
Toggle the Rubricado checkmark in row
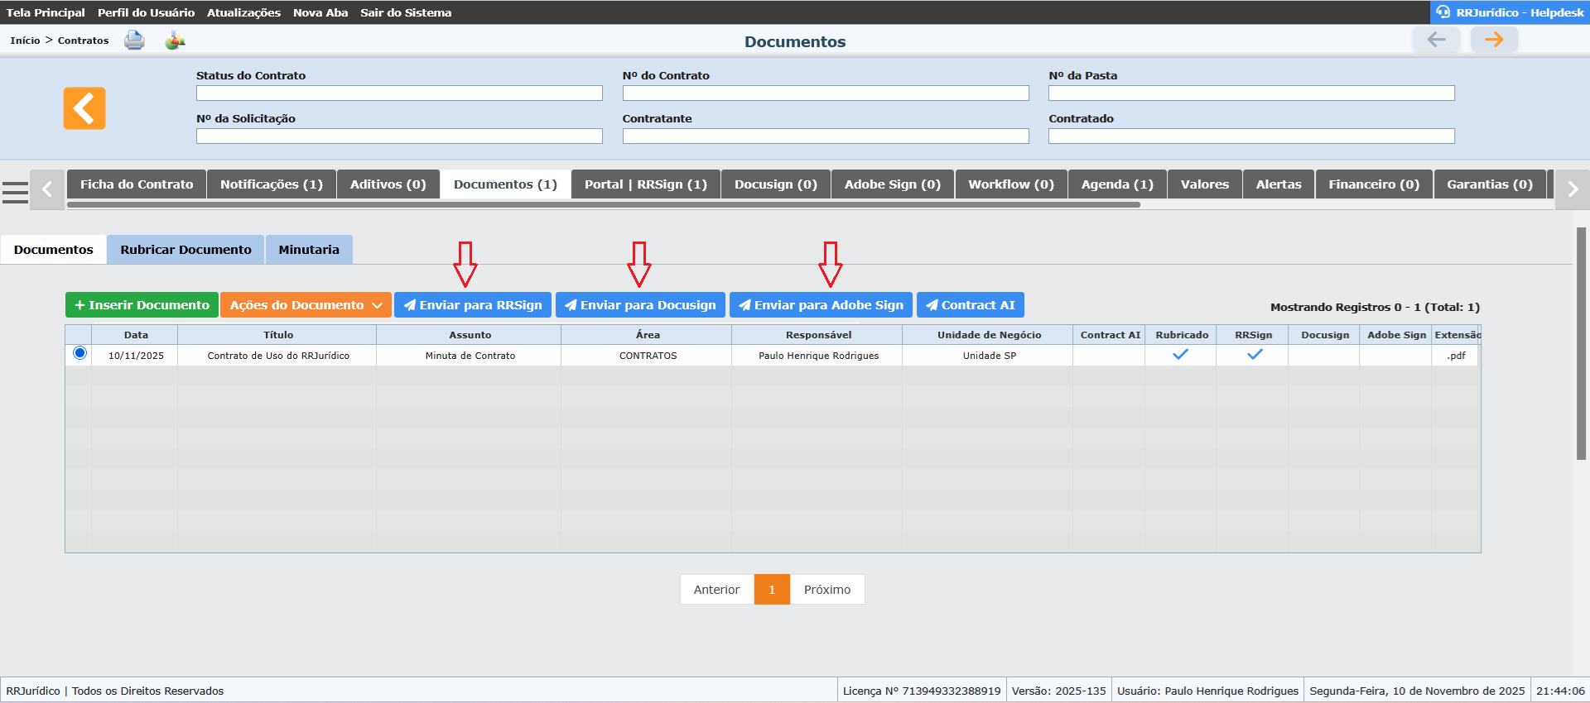click(x=1180, y=355)
